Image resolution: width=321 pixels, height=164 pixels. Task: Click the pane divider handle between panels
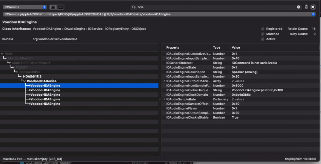point(160,100)
